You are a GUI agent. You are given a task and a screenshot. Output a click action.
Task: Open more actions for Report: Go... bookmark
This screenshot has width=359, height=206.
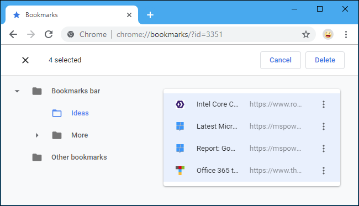tap(324, 149)
